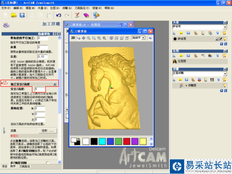Merge vector layers icon in 矢量 panel

pyautogui.click(x=210, y=33)
